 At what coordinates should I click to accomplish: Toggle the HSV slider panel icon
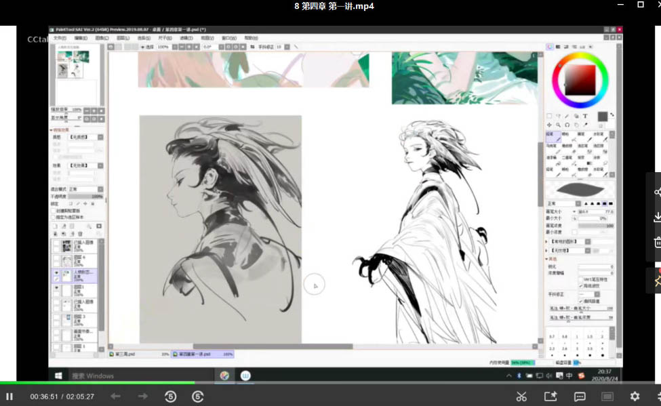(x=566, y=47)
